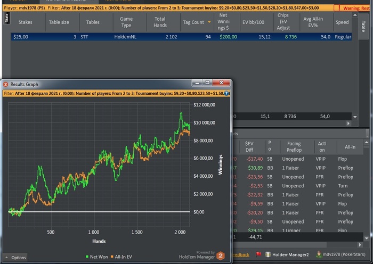373x264 pixels.
Task: Click the red warning exclamation icon
Action: click(339, 8)
